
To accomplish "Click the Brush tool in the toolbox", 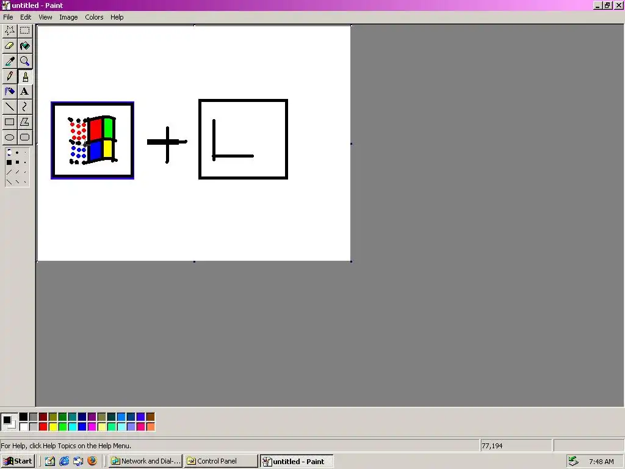I will pos(24,76).
